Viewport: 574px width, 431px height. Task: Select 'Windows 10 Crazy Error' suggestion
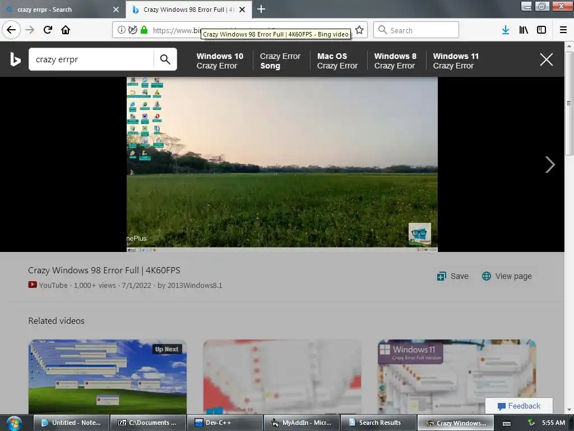(x=220, y=61)
